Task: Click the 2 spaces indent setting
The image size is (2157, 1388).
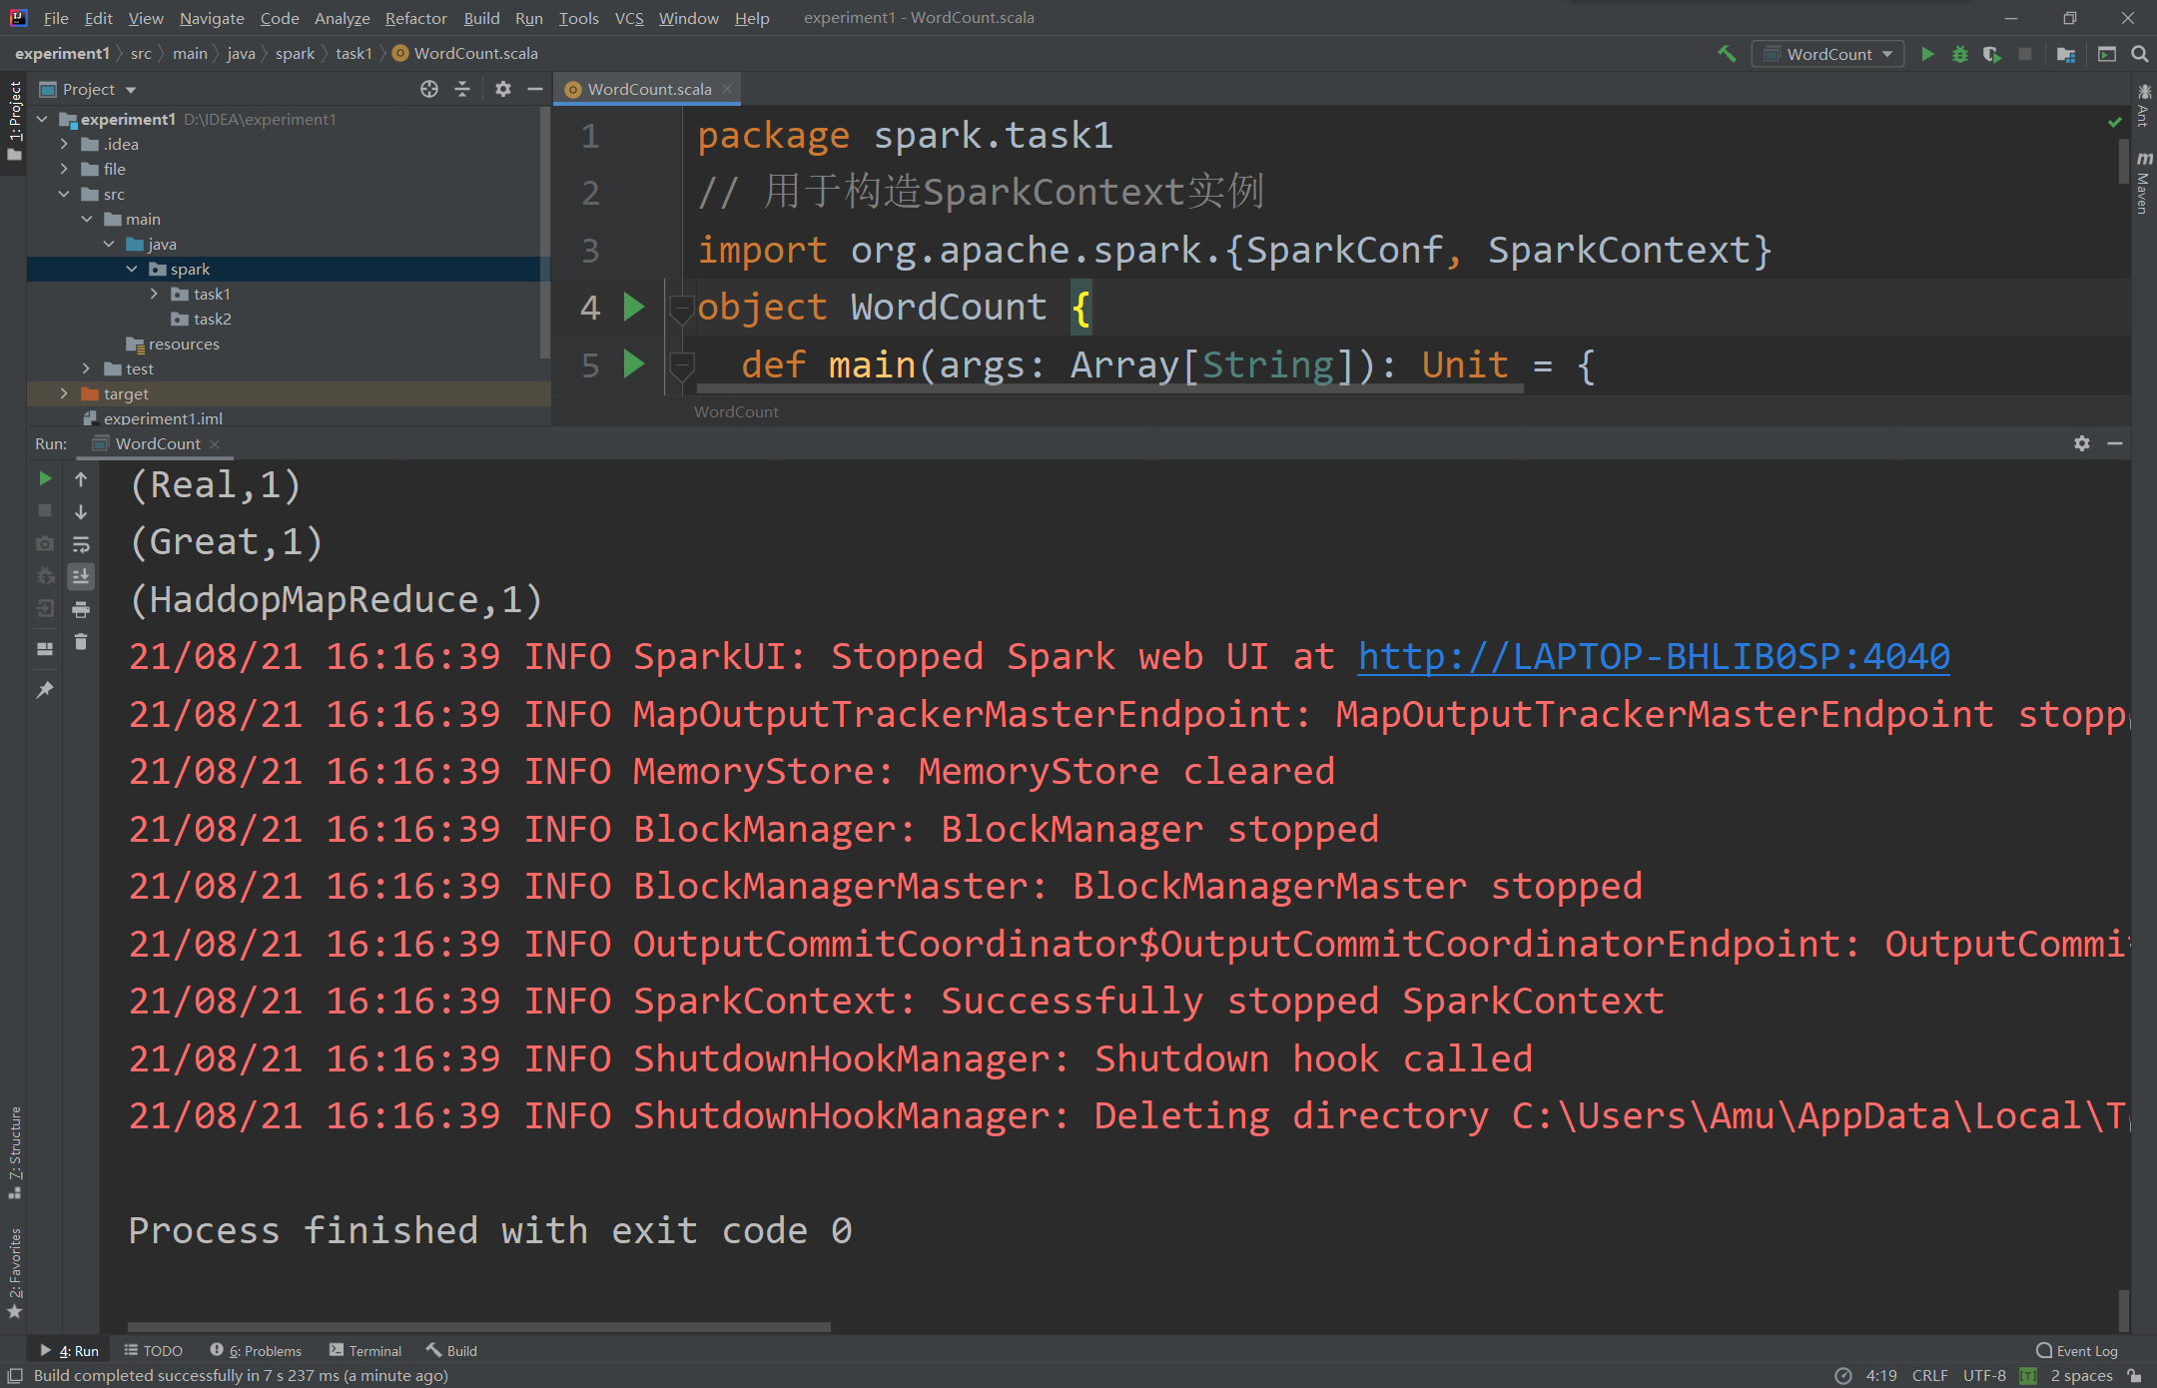Action: (2081, 1375)
